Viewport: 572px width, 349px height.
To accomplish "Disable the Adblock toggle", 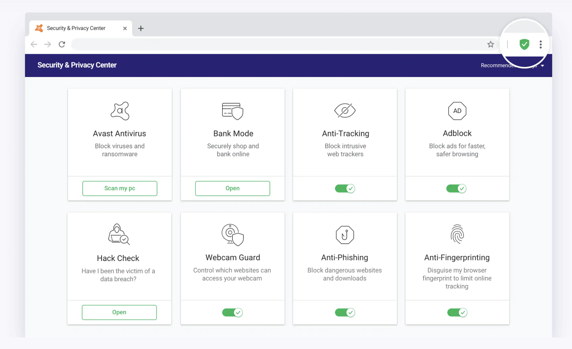I will pyautogui.click(x=457, y=188).
